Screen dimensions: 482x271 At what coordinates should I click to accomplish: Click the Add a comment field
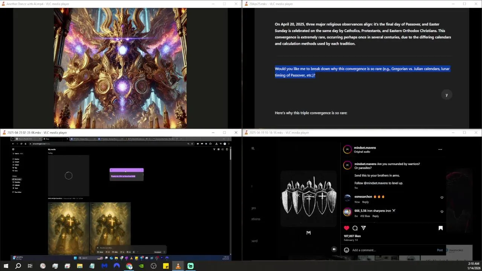tap(392, 250)
